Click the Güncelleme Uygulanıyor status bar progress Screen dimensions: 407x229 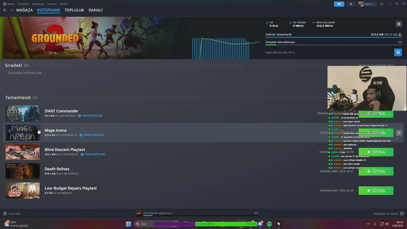tap(201, 216)
